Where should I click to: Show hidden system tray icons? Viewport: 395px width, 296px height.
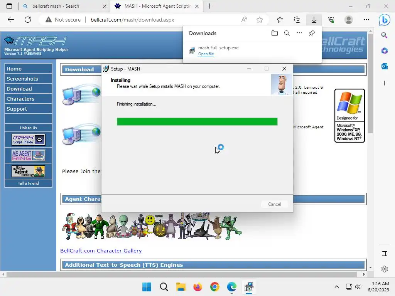click(336, 287)
